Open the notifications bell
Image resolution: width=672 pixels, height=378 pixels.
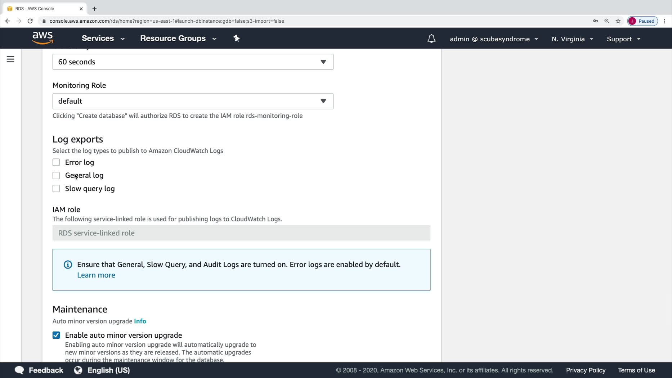[x=431, y=39]
